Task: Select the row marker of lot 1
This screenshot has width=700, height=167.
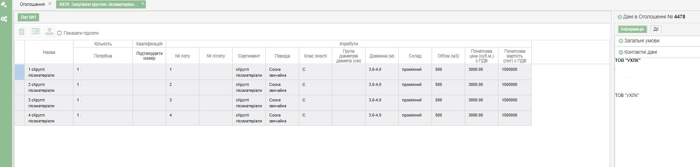Action: pyautogui.click(x=20, y=72)
